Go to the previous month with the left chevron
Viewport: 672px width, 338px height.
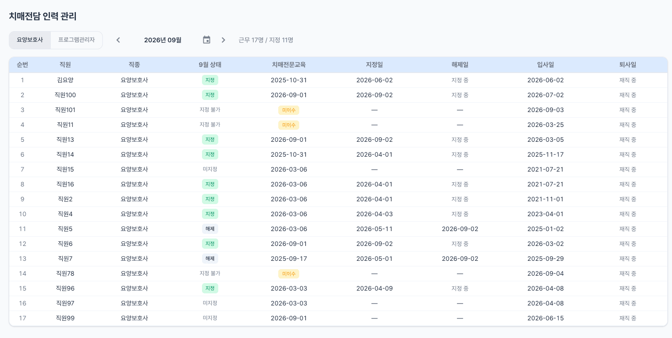(118, 40)
